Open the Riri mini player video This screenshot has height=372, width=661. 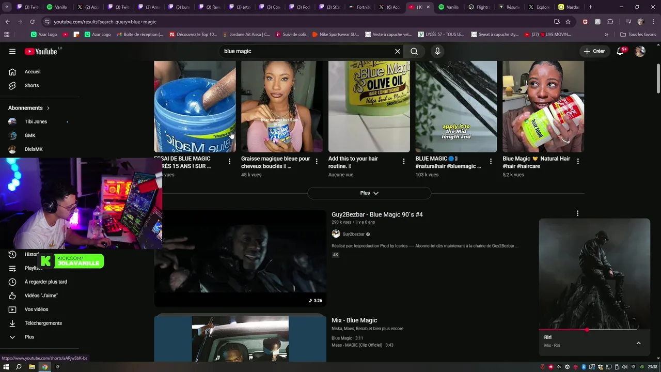click(x=594, y=273)
